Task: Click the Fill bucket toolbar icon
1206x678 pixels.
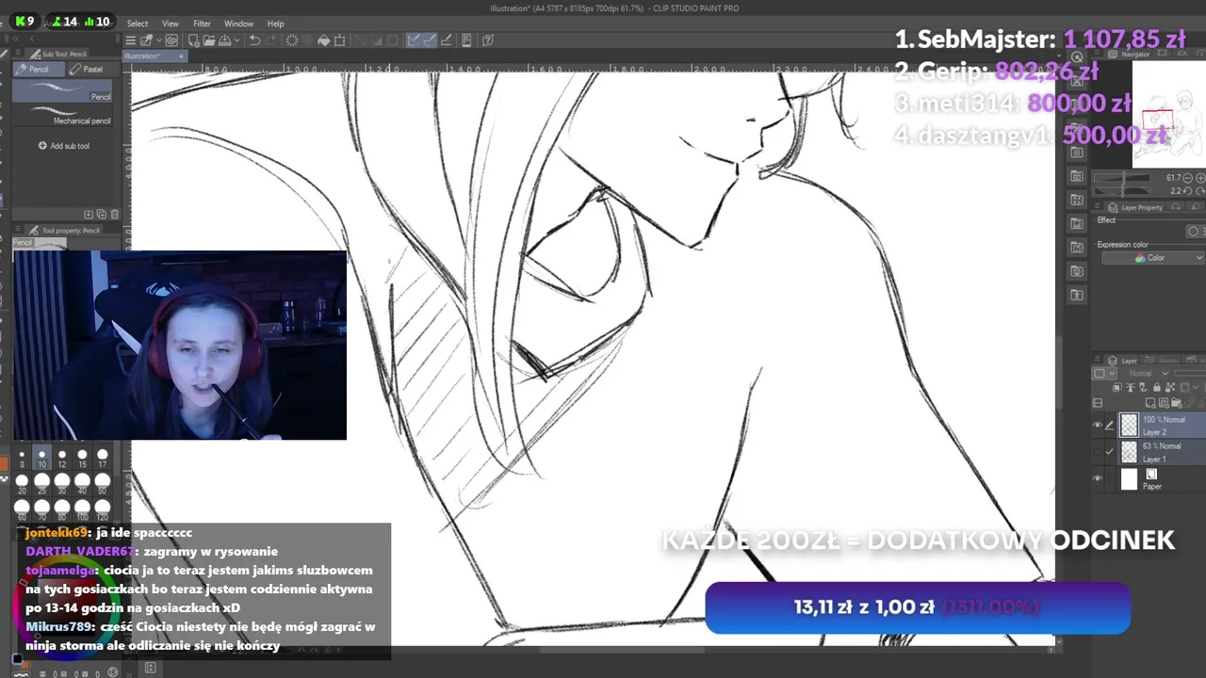Action: click(323, 40)
